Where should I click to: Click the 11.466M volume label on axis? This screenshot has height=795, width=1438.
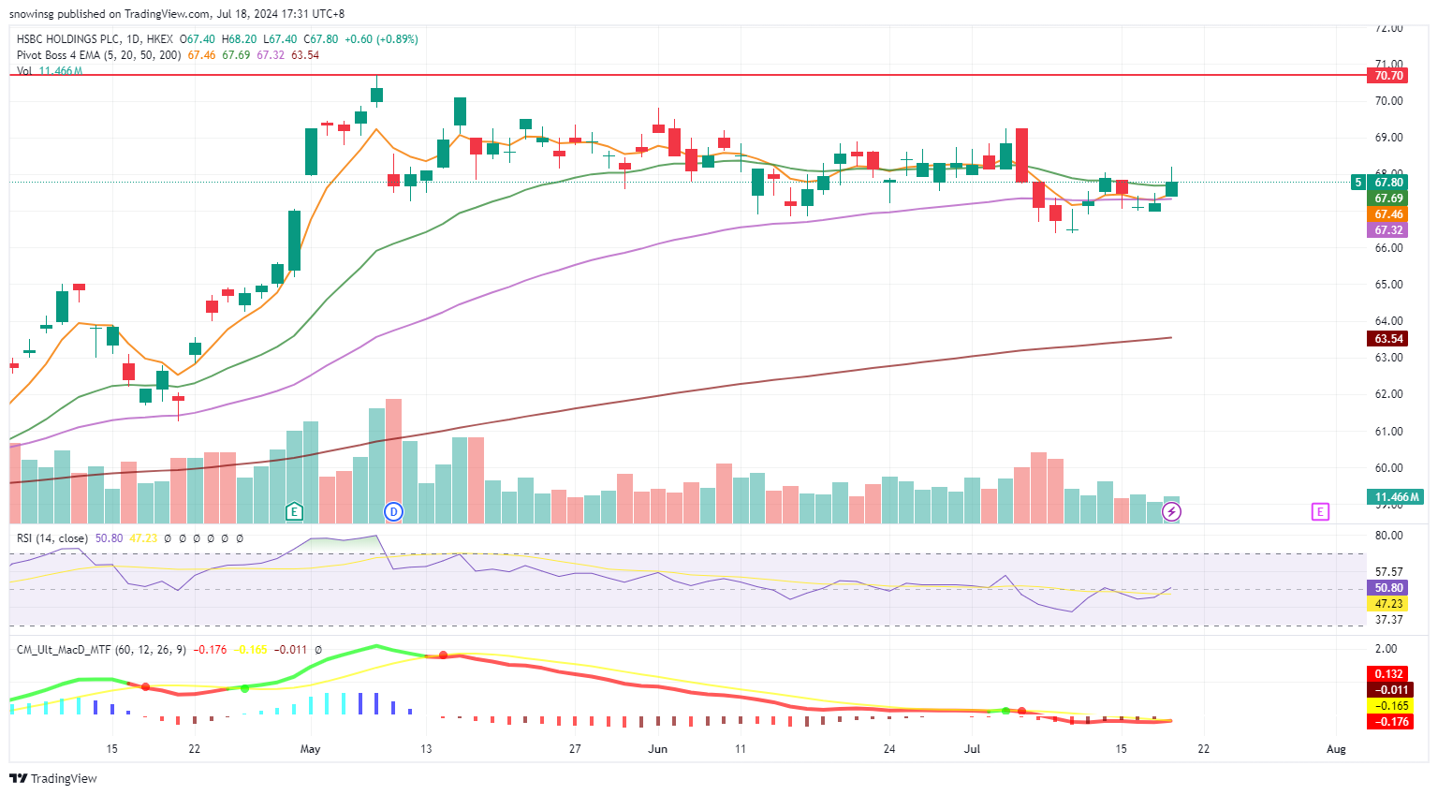point(1395,497)
